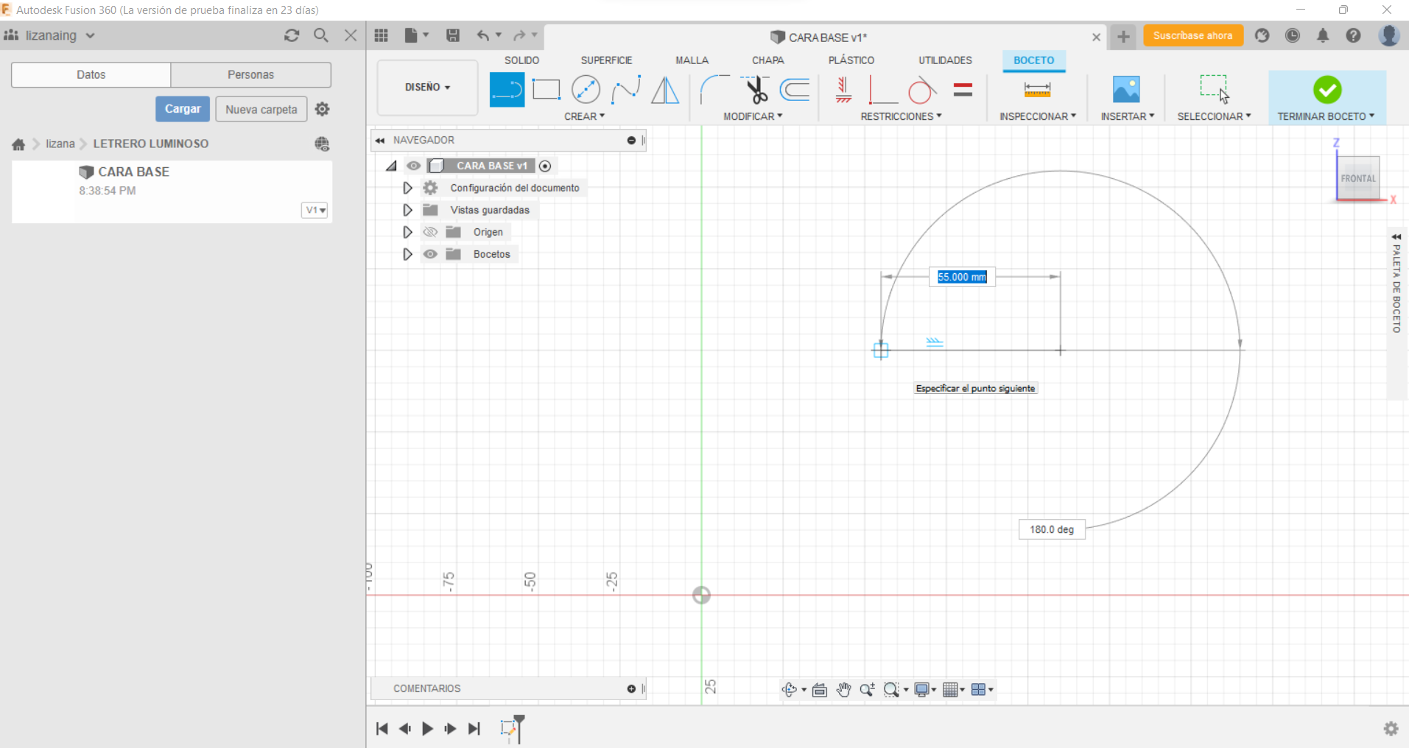Viewport: 1409px width, 748px height.
Task: Open the INSPECCIONAR dropdown menu
Action: 1038,116
